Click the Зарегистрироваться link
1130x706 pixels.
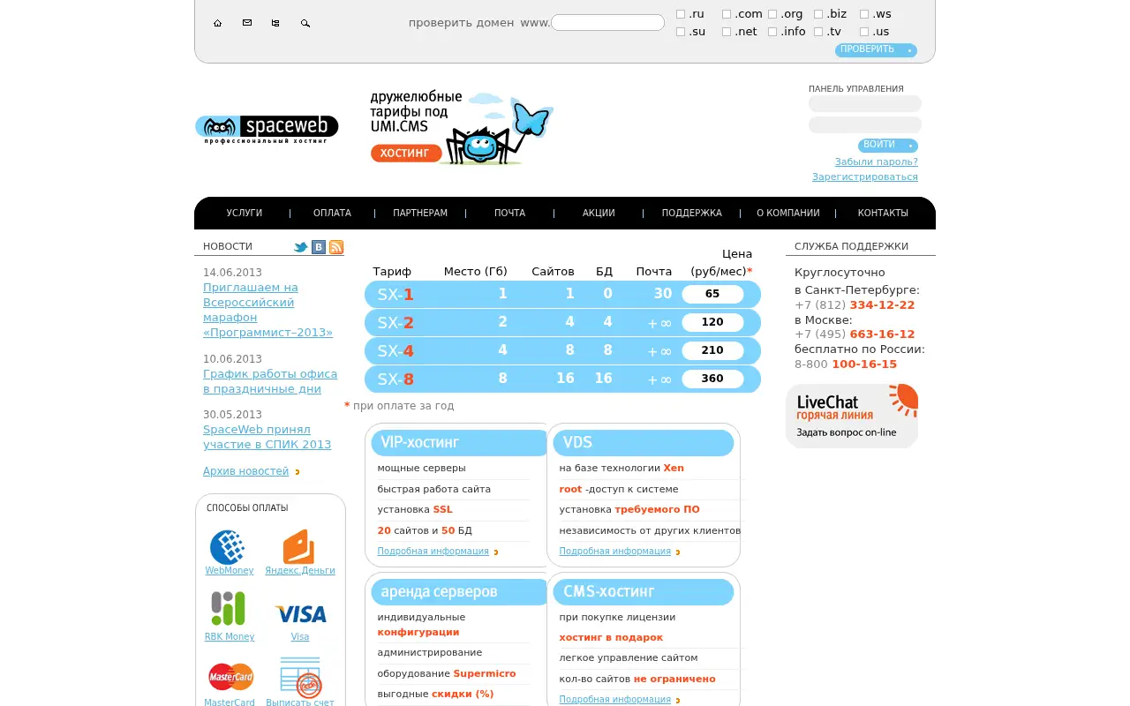(x=865, y=177)
